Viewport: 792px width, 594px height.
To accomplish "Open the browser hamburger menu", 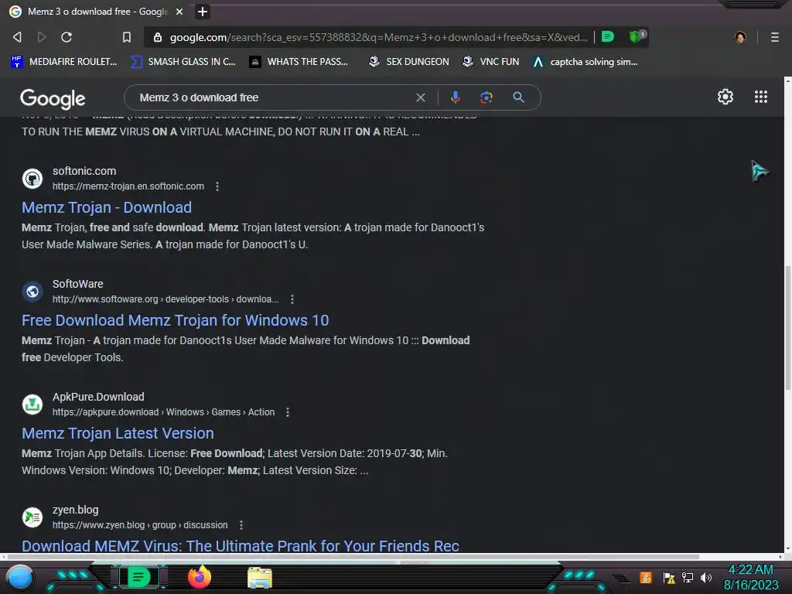I will [x=775, y=37].
